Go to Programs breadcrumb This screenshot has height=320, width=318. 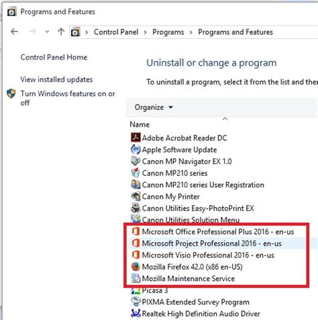pos(168,32)
